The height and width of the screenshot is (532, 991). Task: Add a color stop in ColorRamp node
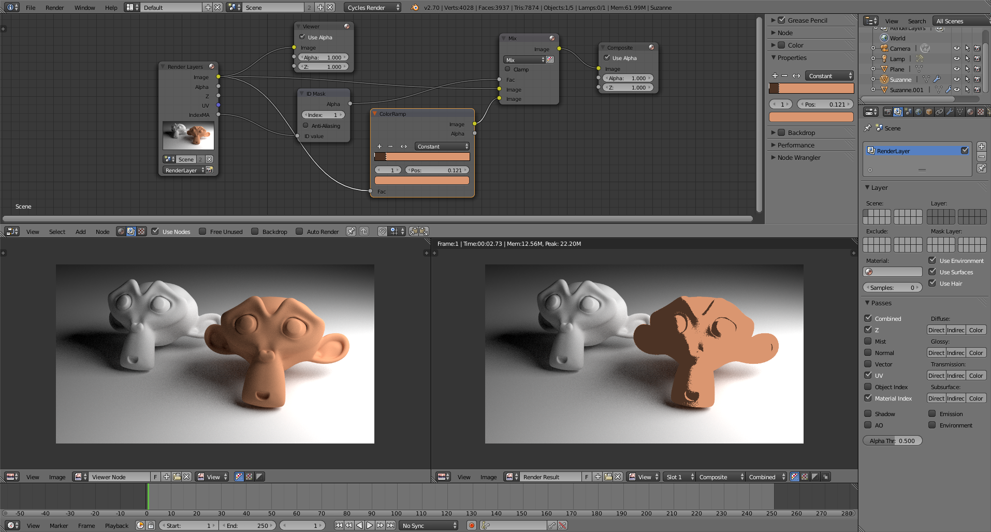tap(379, 146)
